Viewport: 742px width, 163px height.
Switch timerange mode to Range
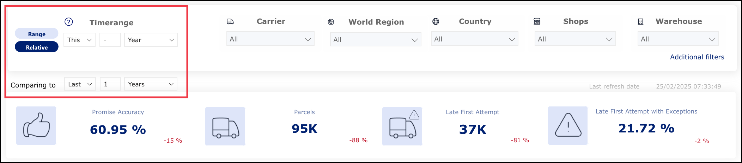click(37, 34)
